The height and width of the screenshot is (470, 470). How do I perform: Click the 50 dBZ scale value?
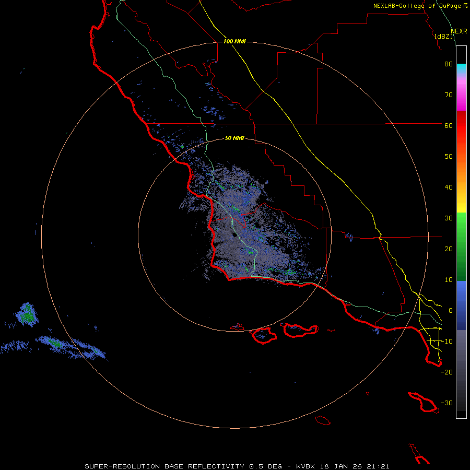pyautogui.click(x=449, y=157)
